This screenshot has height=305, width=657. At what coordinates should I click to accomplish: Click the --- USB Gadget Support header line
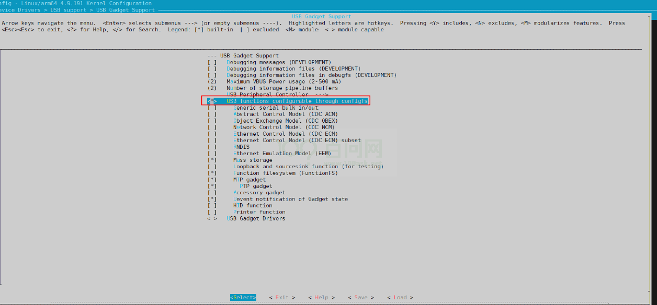pyautogui.click(x=243, y=55)
